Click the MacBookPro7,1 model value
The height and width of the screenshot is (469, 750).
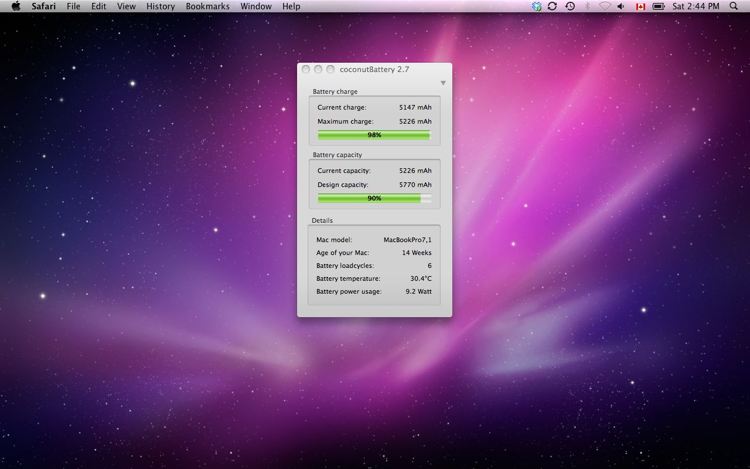click(408, 240)
